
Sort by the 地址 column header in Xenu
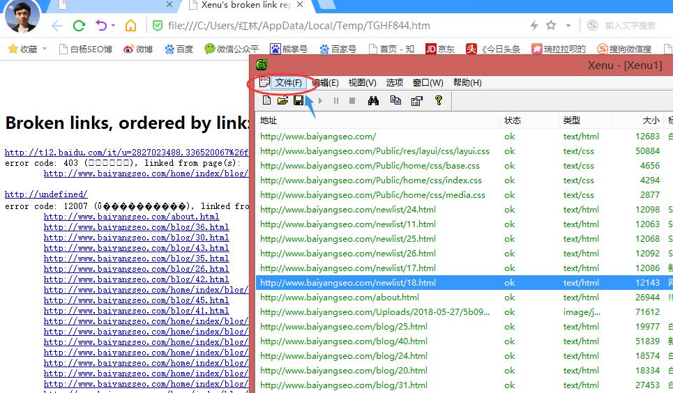(378, 121)
